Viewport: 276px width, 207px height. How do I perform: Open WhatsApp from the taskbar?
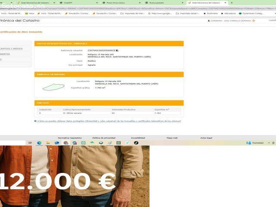click(119, 143)
